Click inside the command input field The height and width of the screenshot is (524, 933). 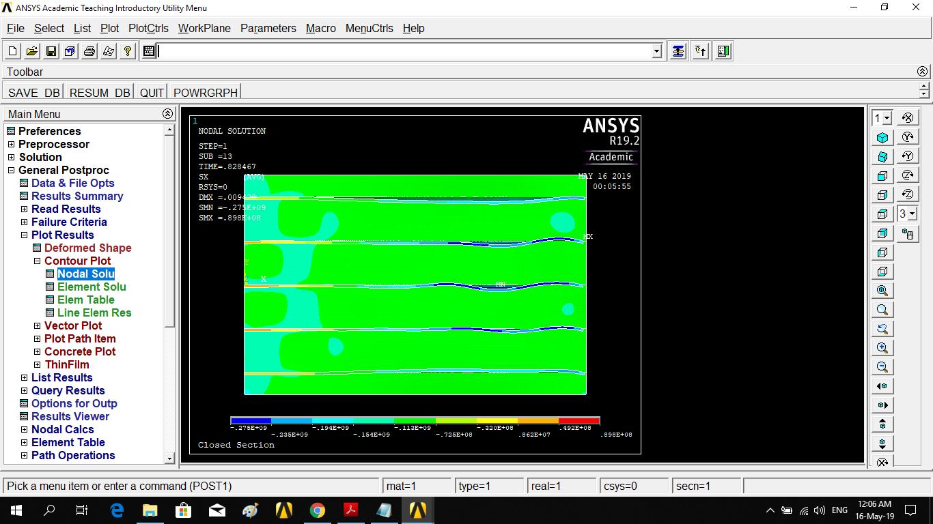click(404, 51)
